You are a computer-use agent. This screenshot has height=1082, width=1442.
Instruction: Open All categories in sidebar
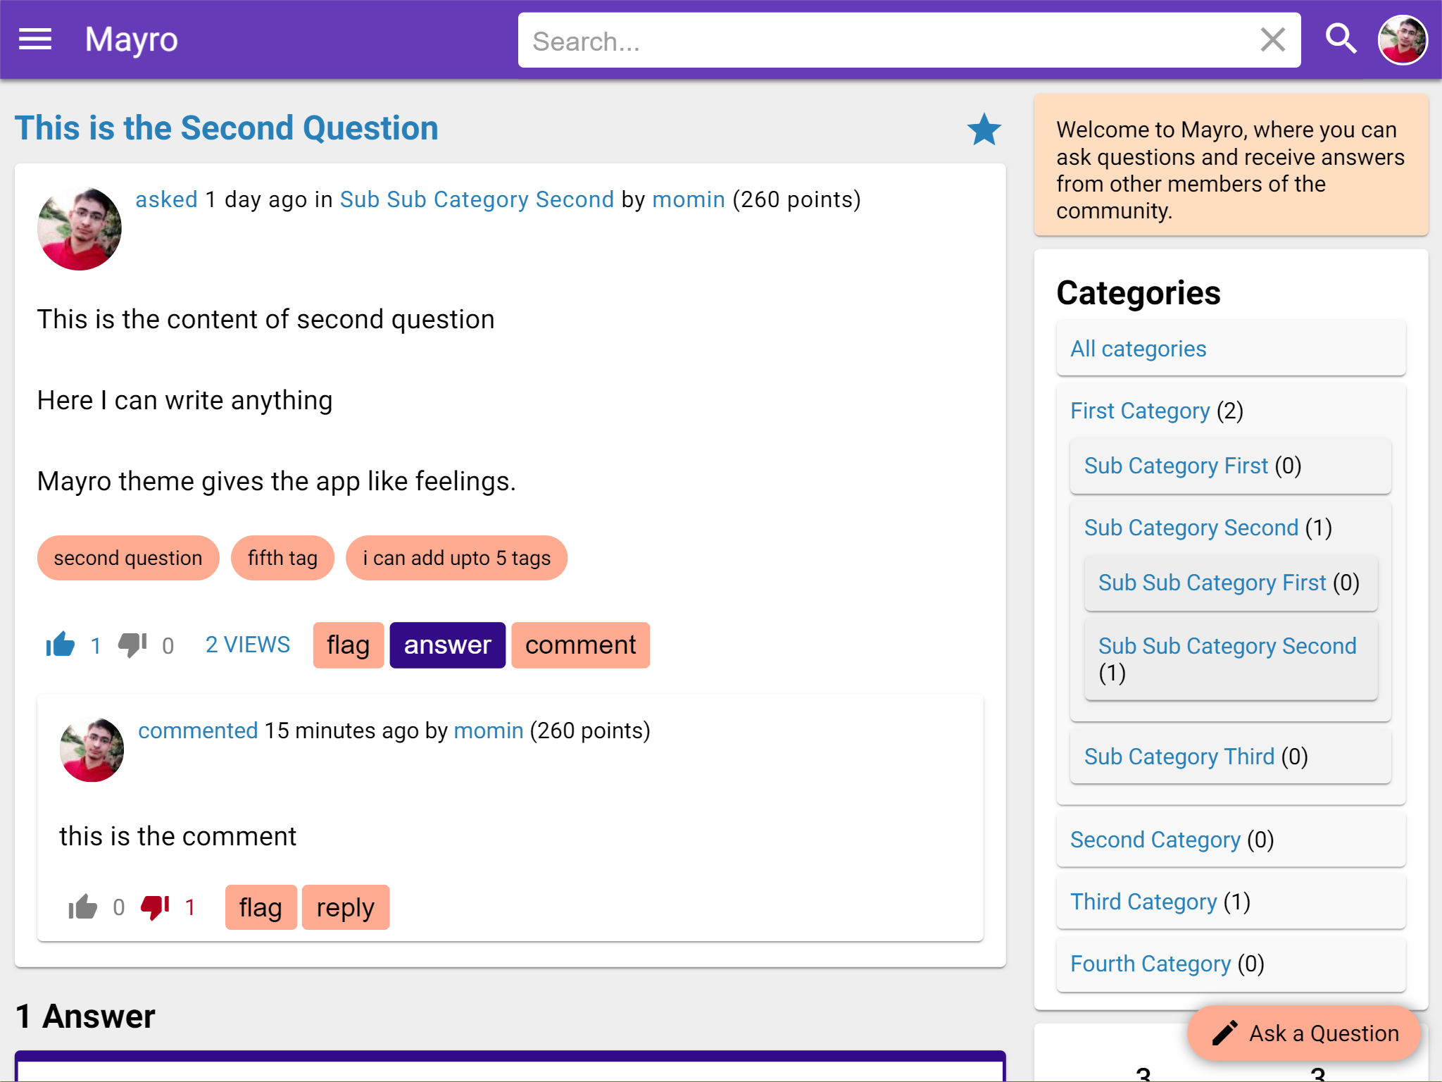point(1138,349)
